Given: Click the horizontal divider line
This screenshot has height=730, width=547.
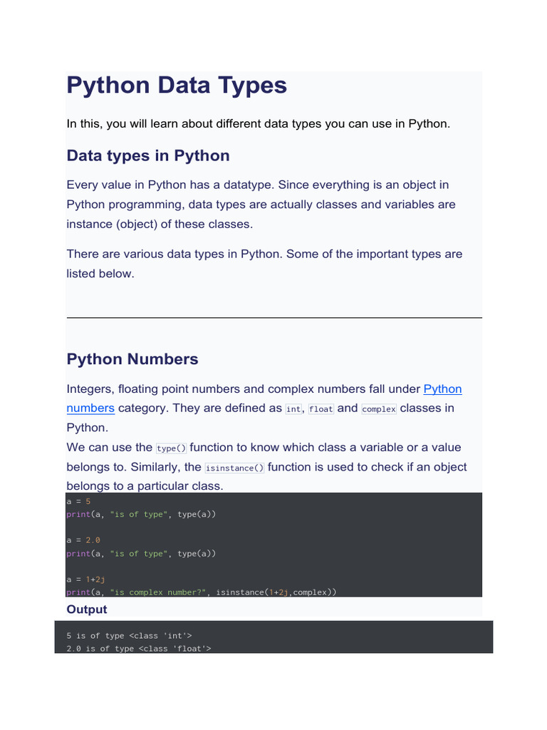Looking at the screenshot, I should (274, 317).
